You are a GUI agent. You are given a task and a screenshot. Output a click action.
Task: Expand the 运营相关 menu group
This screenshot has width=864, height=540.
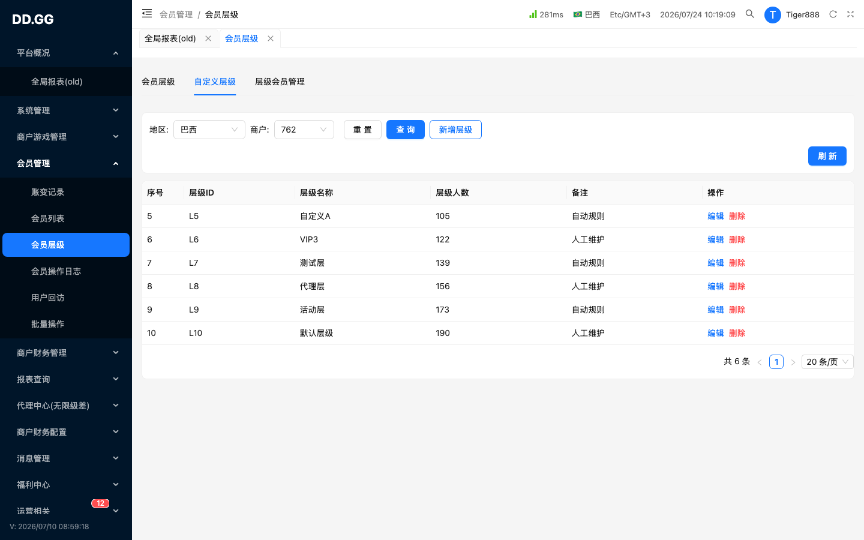pos(66,511)
